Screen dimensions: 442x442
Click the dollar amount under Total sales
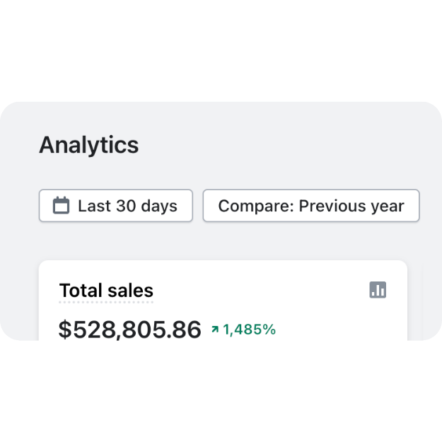point(129,329)
